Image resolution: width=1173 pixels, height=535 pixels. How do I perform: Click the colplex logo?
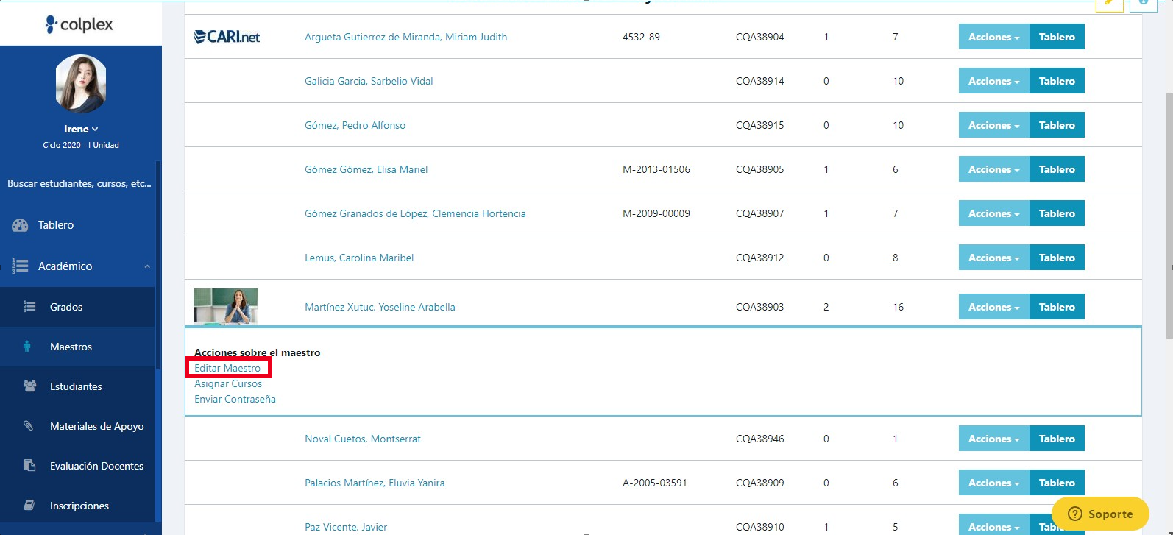coord(79,24)
